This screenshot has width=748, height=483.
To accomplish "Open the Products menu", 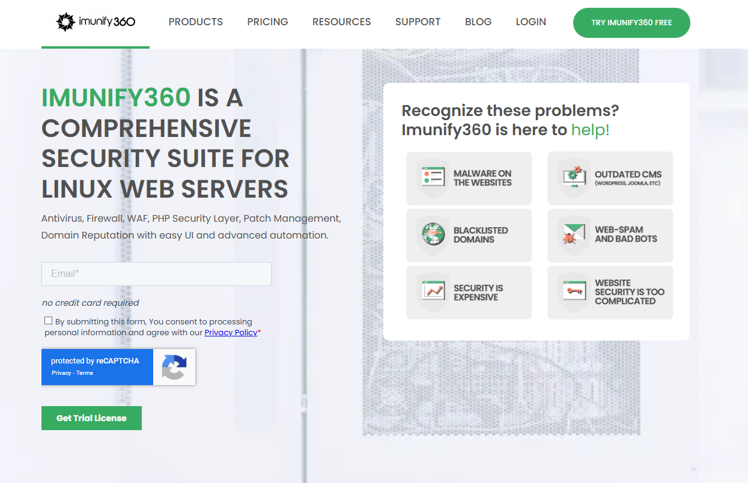I will point(196,22).
